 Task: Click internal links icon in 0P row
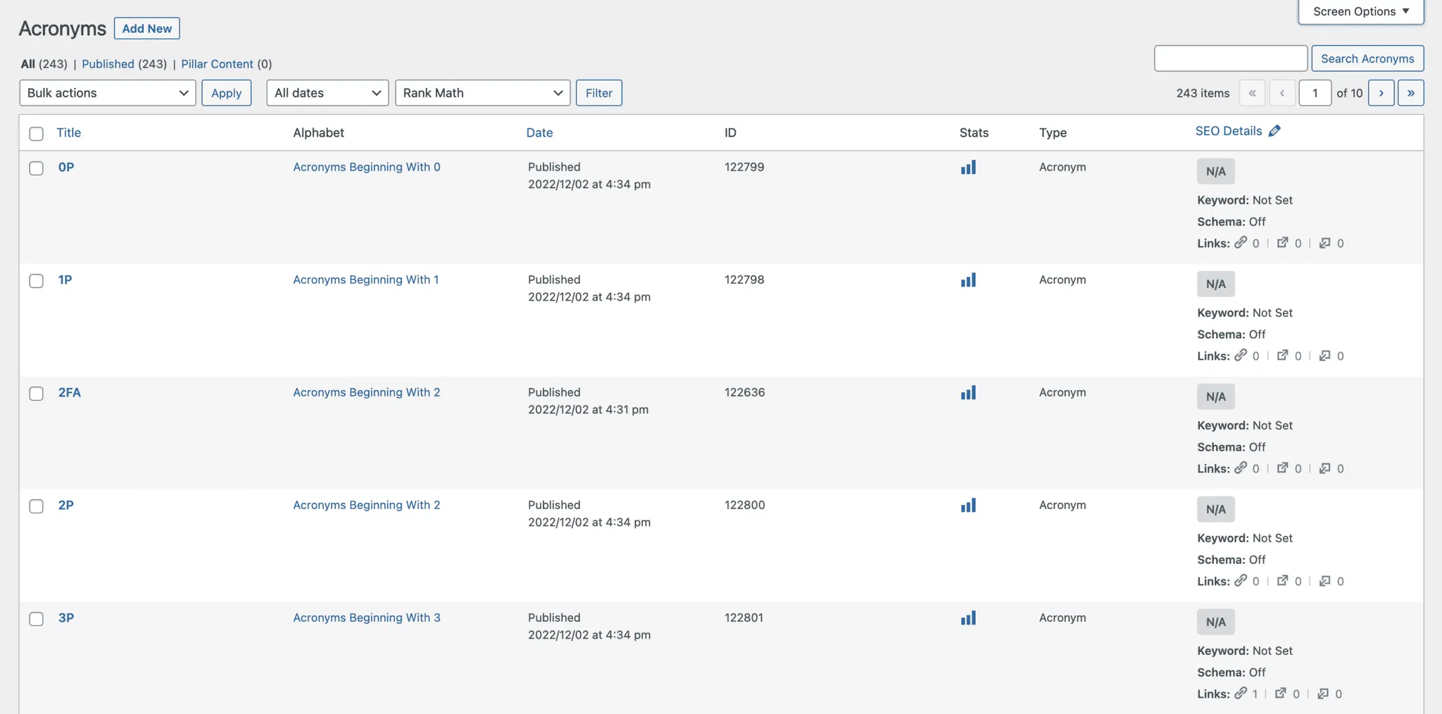[x=1241, y=243]
